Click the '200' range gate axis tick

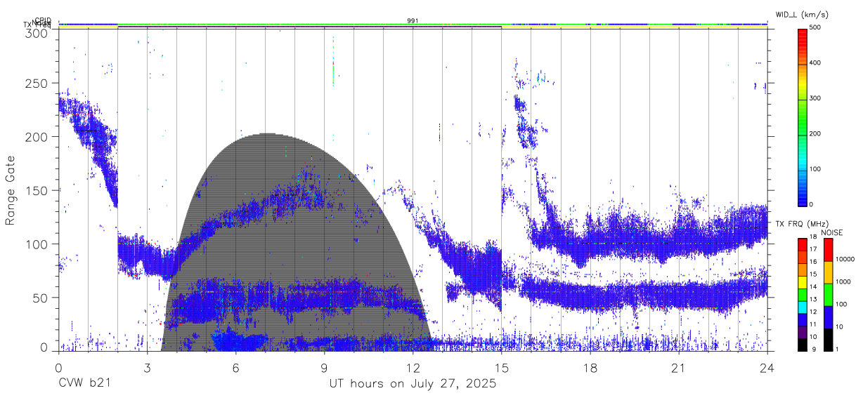coord(37,137)
